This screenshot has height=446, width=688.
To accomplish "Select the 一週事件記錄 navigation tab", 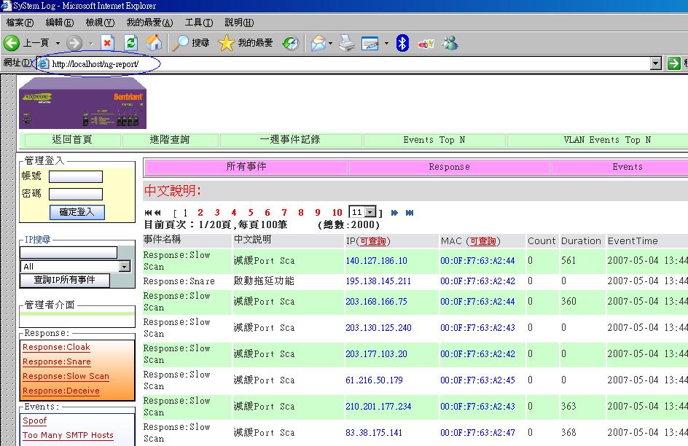I will coord(291,140).
